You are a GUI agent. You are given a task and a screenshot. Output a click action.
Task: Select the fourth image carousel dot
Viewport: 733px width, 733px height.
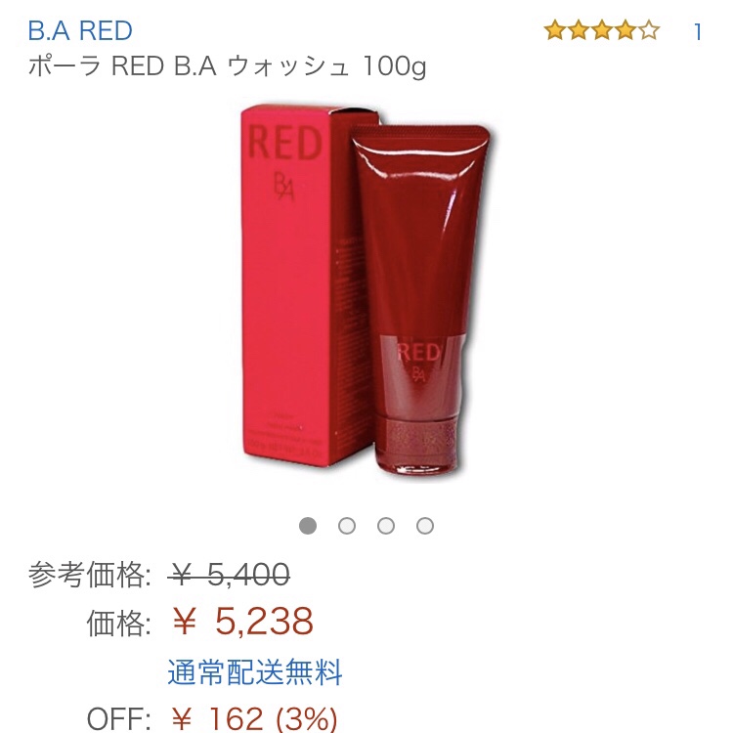point(425,526)
